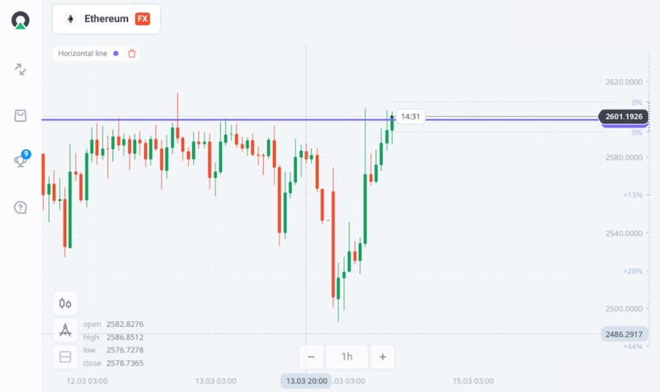Click the Horizontal line label
Screen dimensions: 660x392
pyautogui.click(x=82, y=54)
